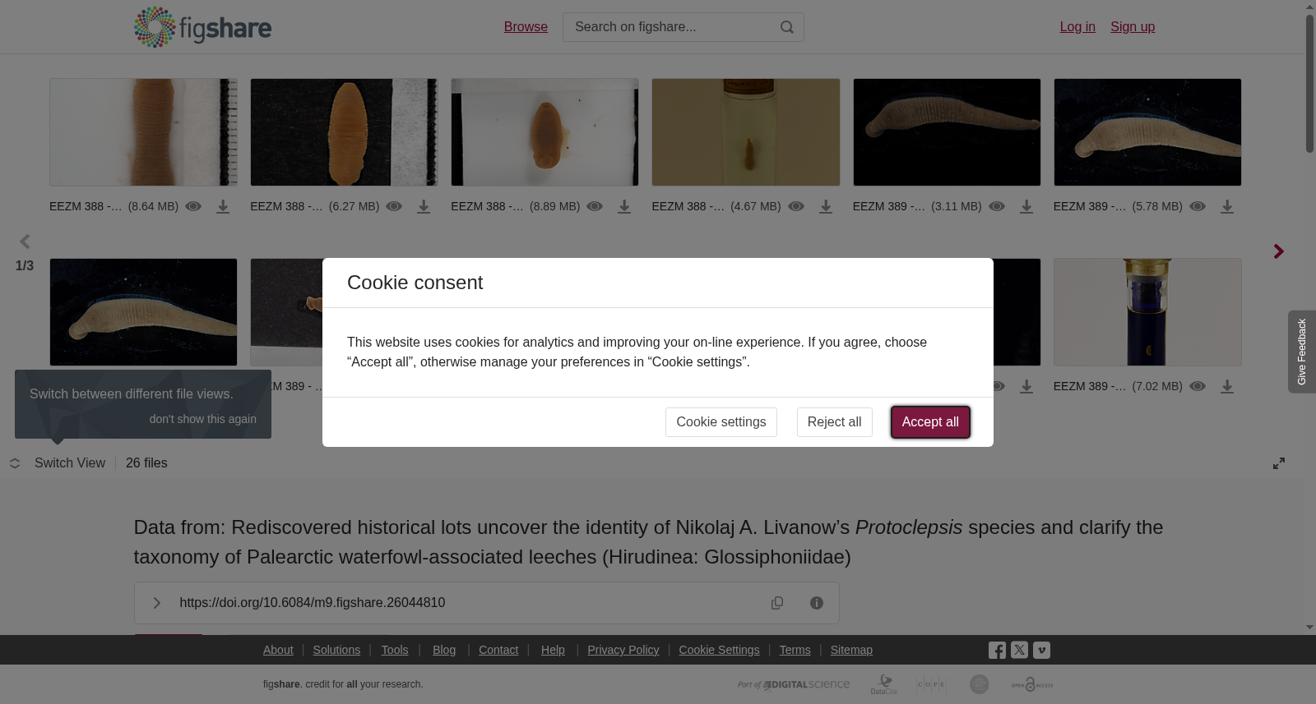Show DOI info icon details

(x=817, y=603)
